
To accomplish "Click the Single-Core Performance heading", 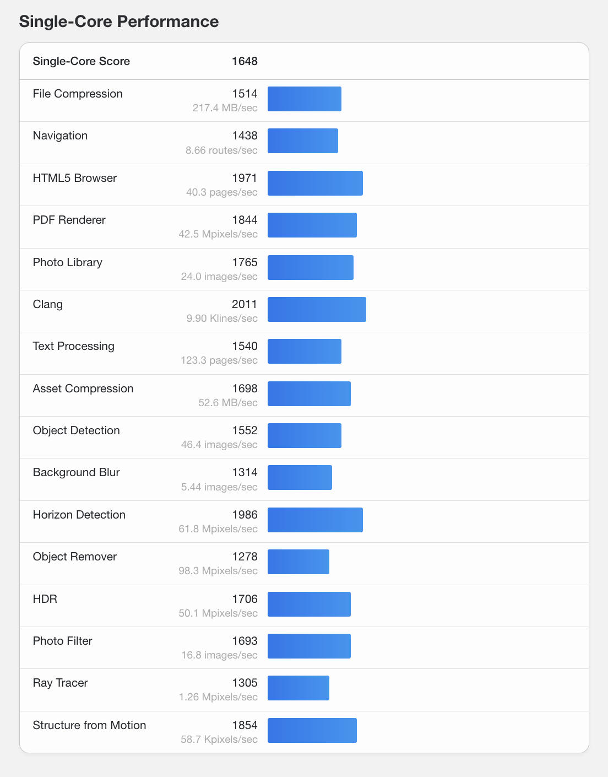I will [118, 21].
